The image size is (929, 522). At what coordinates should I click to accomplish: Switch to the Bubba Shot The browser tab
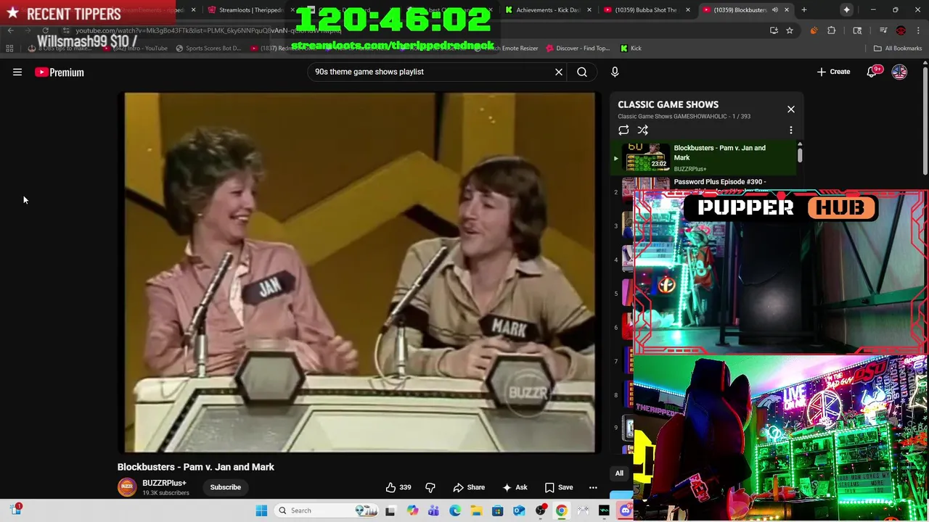(642, 10)
